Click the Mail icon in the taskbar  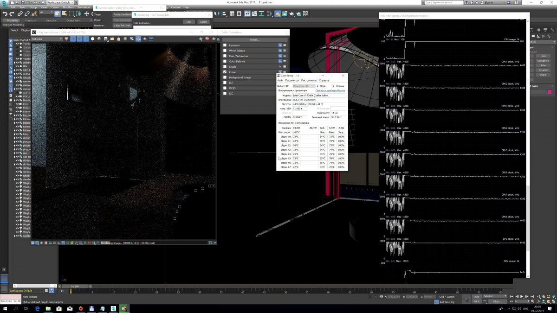(70, 308)
